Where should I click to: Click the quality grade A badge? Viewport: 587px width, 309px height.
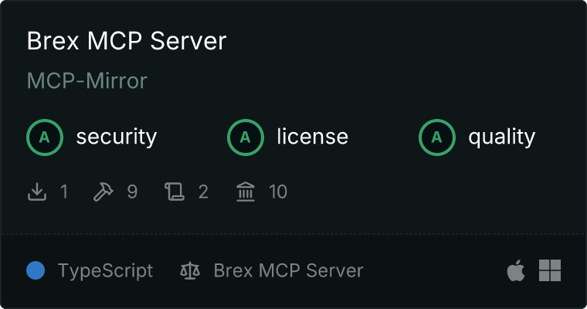pyautogui.click(x=437, y=138)
